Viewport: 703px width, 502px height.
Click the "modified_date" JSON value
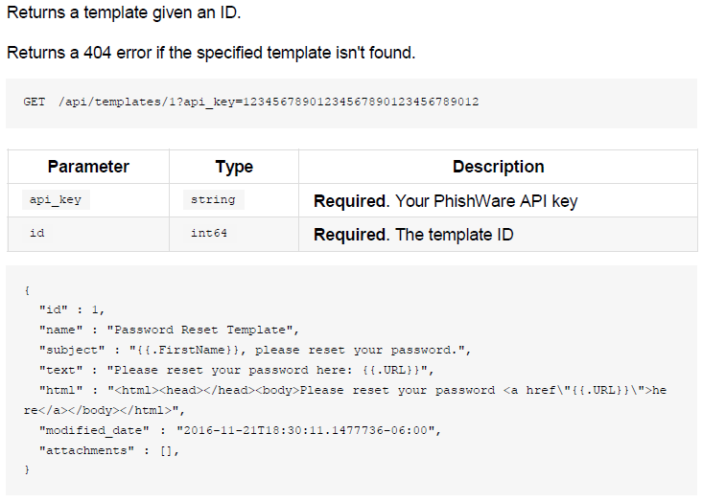coord(309,431)
